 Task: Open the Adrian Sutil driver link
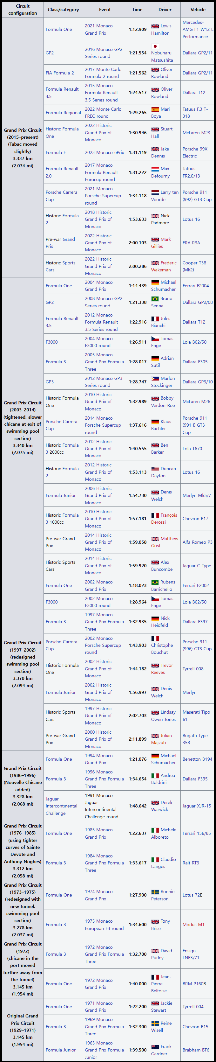point(162,362)
